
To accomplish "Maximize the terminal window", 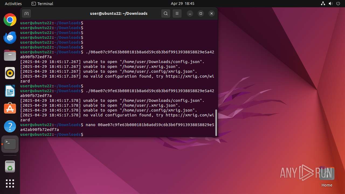I will 201,13.
